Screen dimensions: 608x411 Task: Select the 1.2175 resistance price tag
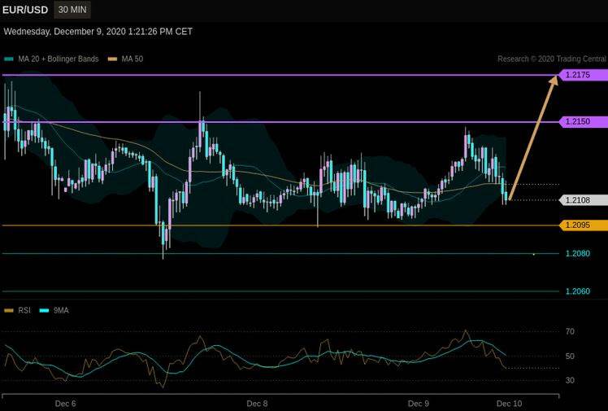(583, 75)
